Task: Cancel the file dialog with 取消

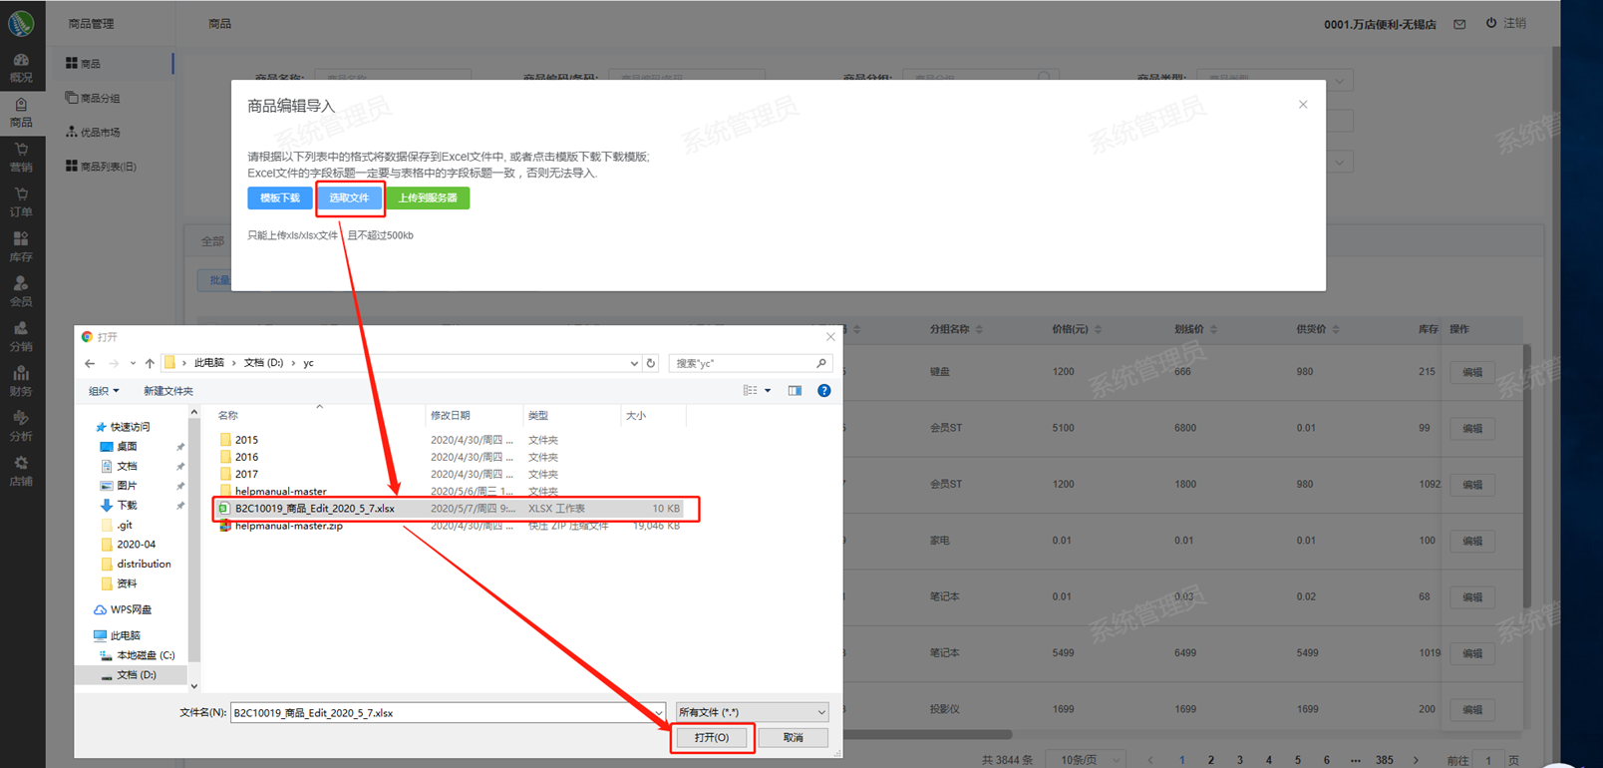Action: (793, 737)
